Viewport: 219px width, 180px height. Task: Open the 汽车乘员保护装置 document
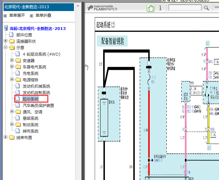pyautogui.click(x=38, y=106)
